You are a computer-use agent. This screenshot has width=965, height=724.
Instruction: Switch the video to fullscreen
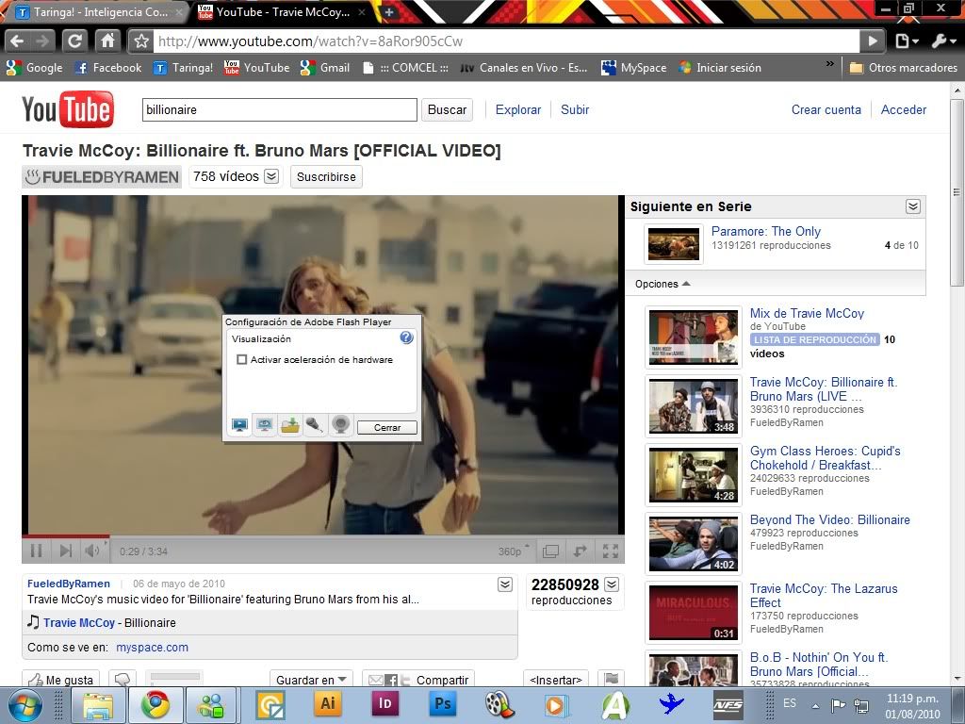pyautogui.click(x=610, y=551)
